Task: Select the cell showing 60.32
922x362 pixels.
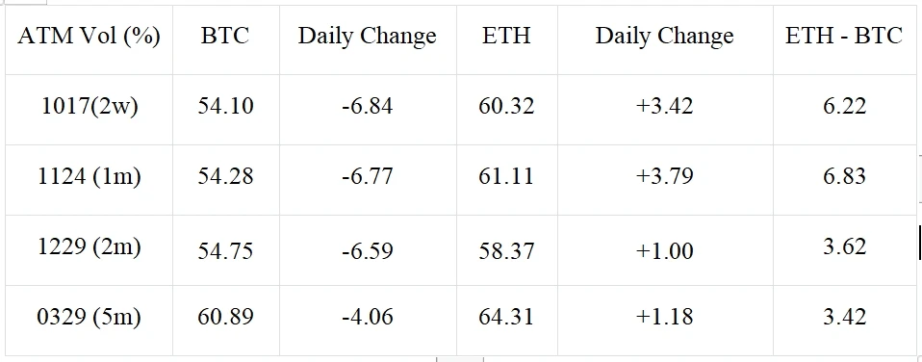Action: (507, 110)
